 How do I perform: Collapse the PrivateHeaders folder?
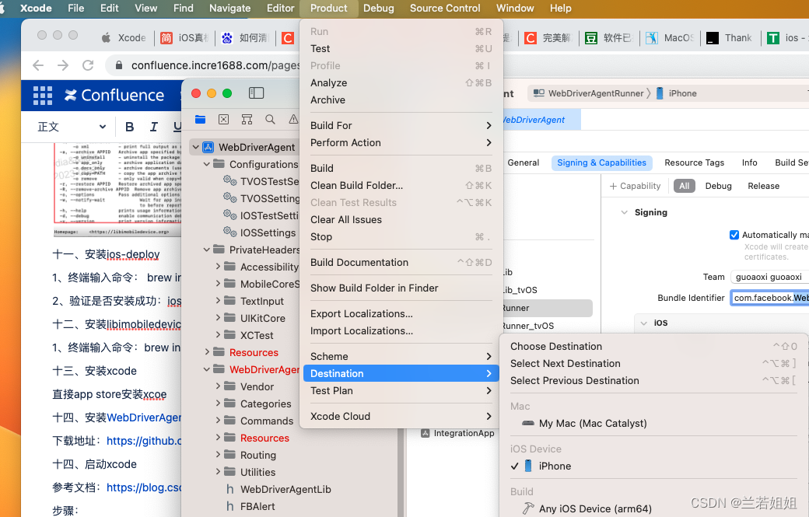tap(206, 250)
